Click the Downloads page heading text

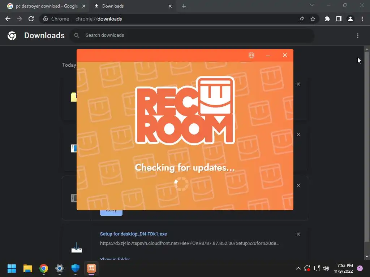coord(44,35)
